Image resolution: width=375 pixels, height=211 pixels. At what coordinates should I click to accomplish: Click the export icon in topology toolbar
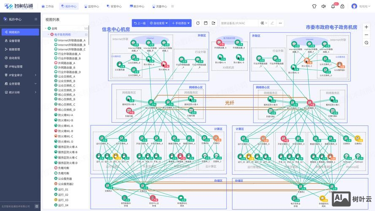pyautogui.click(x=213, y=23)
